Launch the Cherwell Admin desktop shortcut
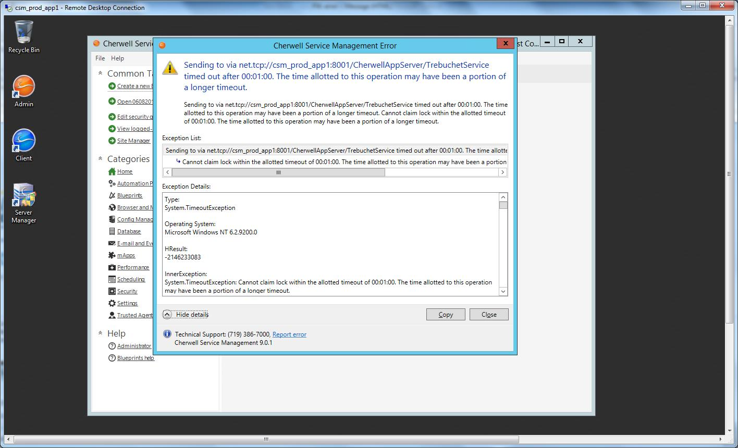 (23, 86)
